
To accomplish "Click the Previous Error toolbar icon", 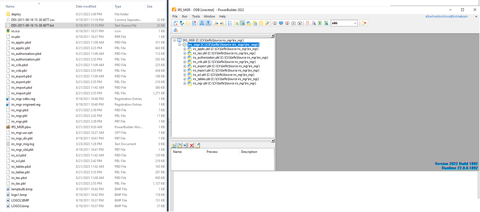I will pyautogui.click(x=222, y=23).
